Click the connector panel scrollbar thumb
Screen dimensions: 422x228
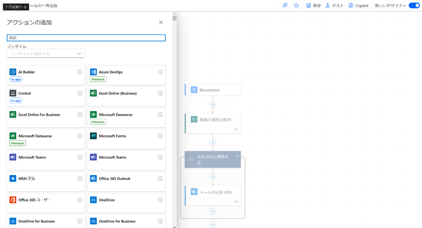coord(174,18)
